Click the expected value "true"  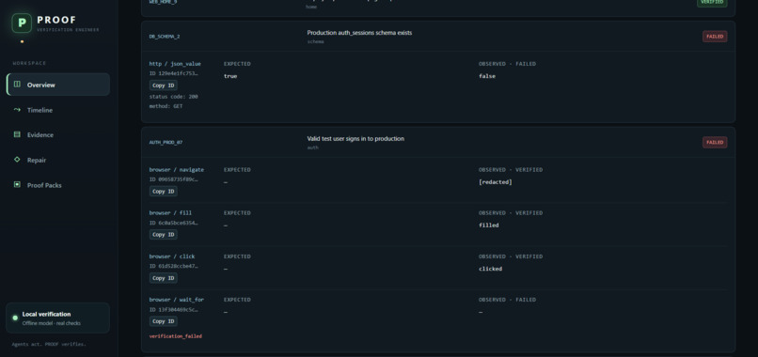pos(230,76)
